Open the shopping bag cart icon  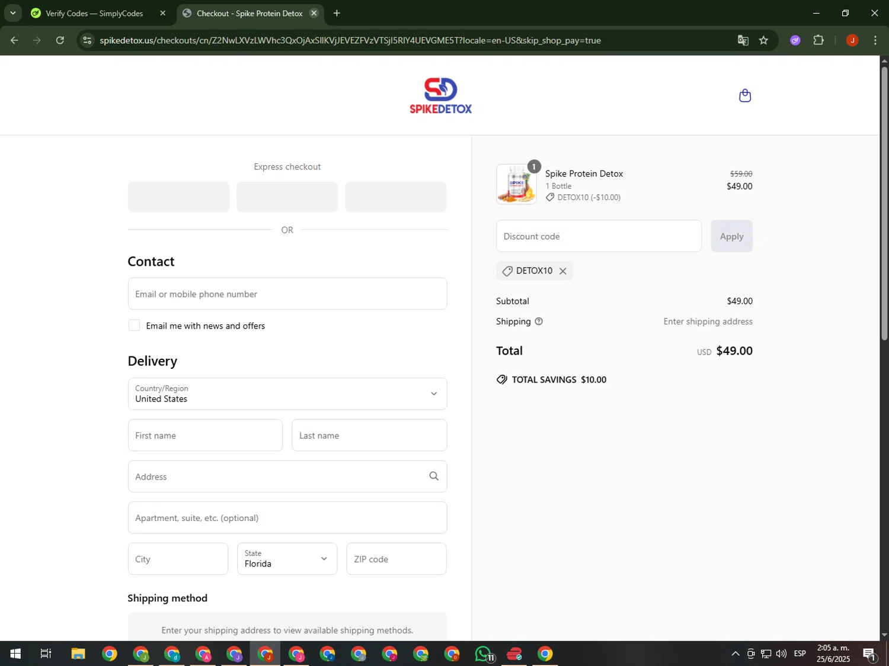[745, 95]
